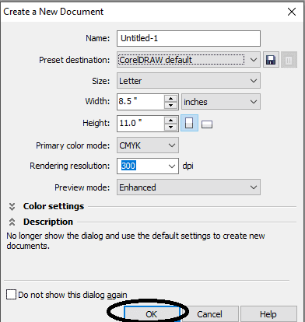Decrease the Width value with down arrow
The image size is (305, 322).
coord(170,105)
